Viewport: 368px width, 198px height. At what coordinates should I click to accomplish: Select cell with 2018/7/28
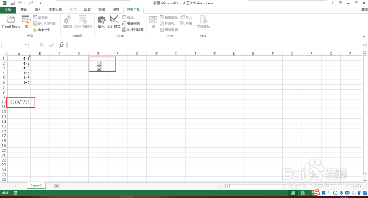pyautogui.click(x=19, y=102)
